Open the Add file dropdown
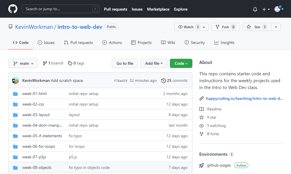The width and height of the screenshot is (291, 174). 154,63
